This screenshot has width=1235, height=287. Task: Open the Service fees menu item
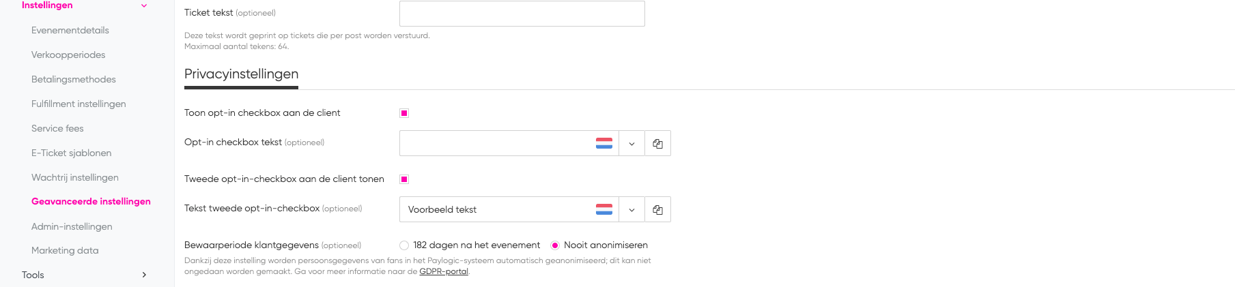tap(57, 128)
